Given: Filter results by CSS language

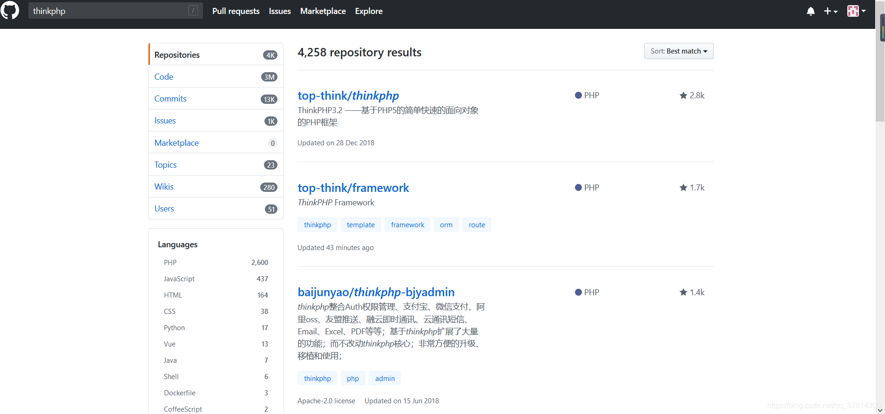Looking at the screenshot, I should coord(216,312).
